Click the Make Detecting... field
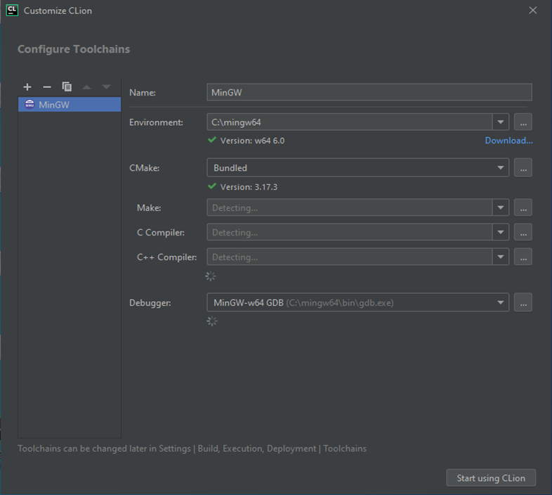This screenshot has width=552, height=495. click(x=349, y=207)
